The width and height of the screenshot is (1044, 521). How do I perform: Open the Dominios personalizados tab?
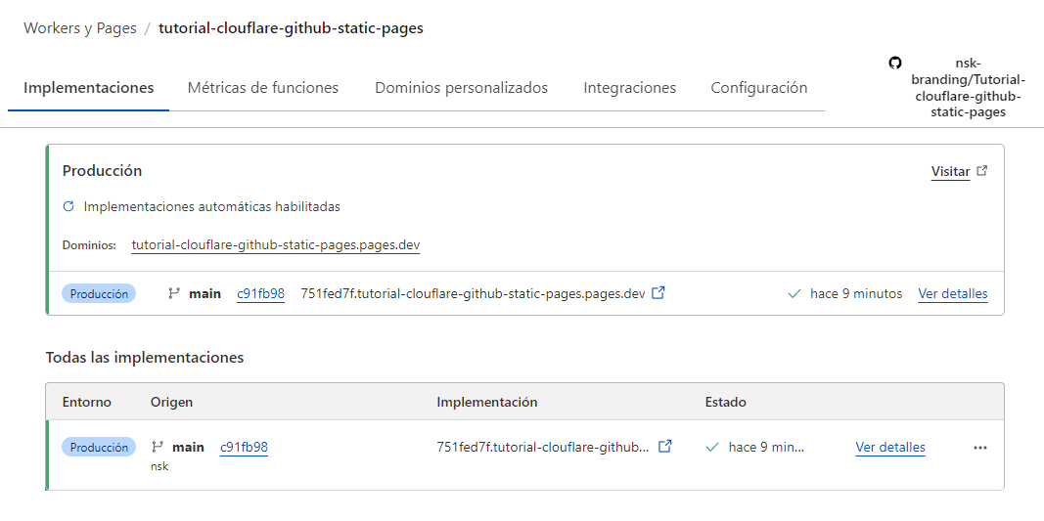coord(461,88)
